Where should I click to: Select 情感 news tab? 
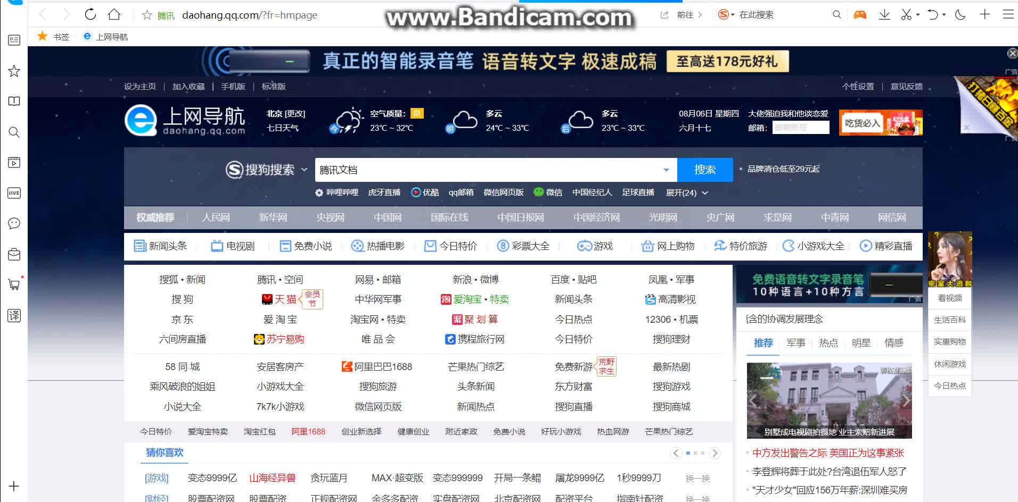pos(894,343)
